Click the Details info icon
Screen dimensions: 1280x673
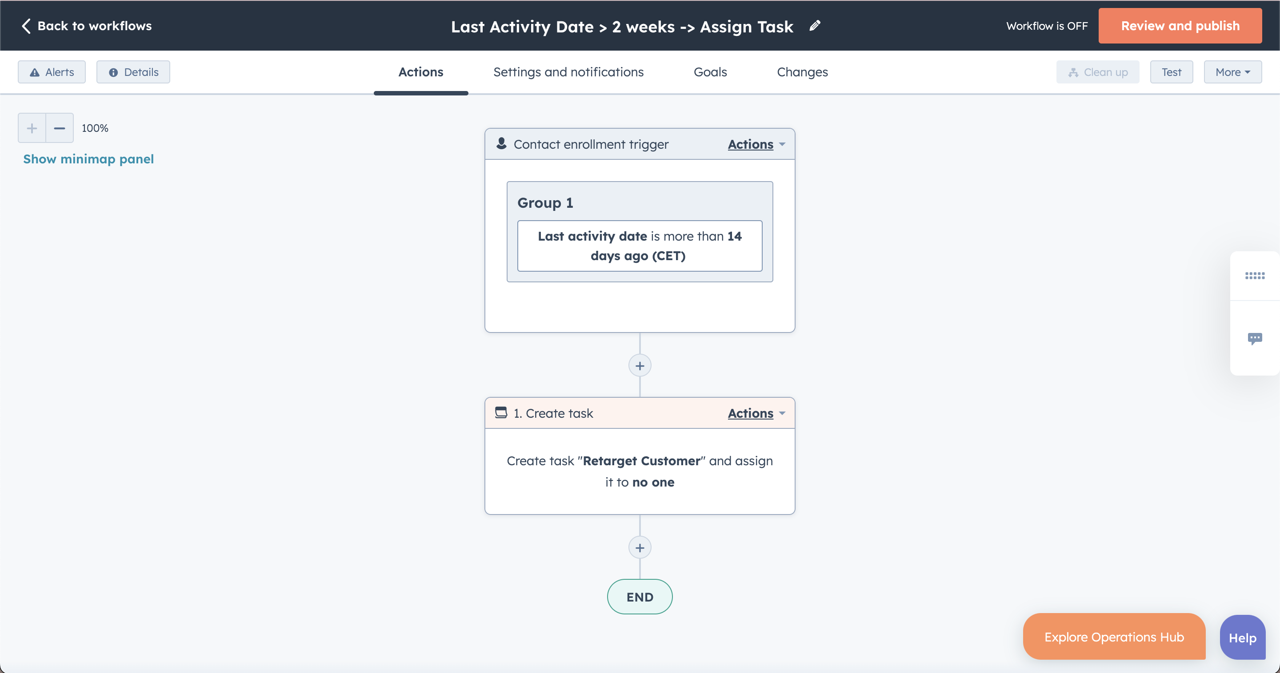tap(113, 72)
